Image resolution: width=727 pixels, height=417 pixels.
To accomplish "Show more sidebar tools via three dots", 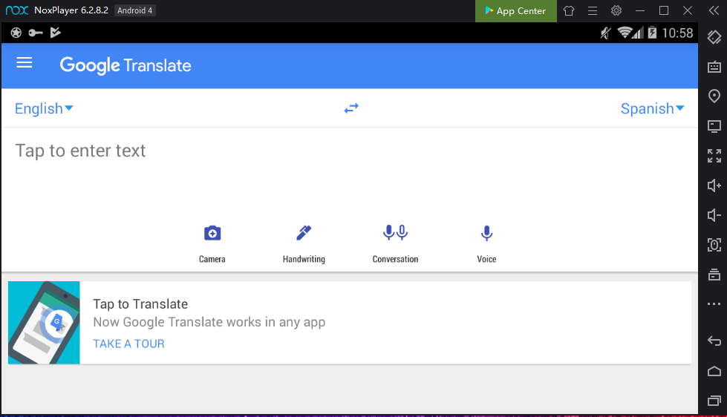I will pos(714,304).
